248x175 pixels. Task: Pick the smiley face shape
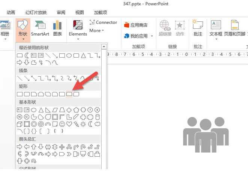tap(62, 124)
